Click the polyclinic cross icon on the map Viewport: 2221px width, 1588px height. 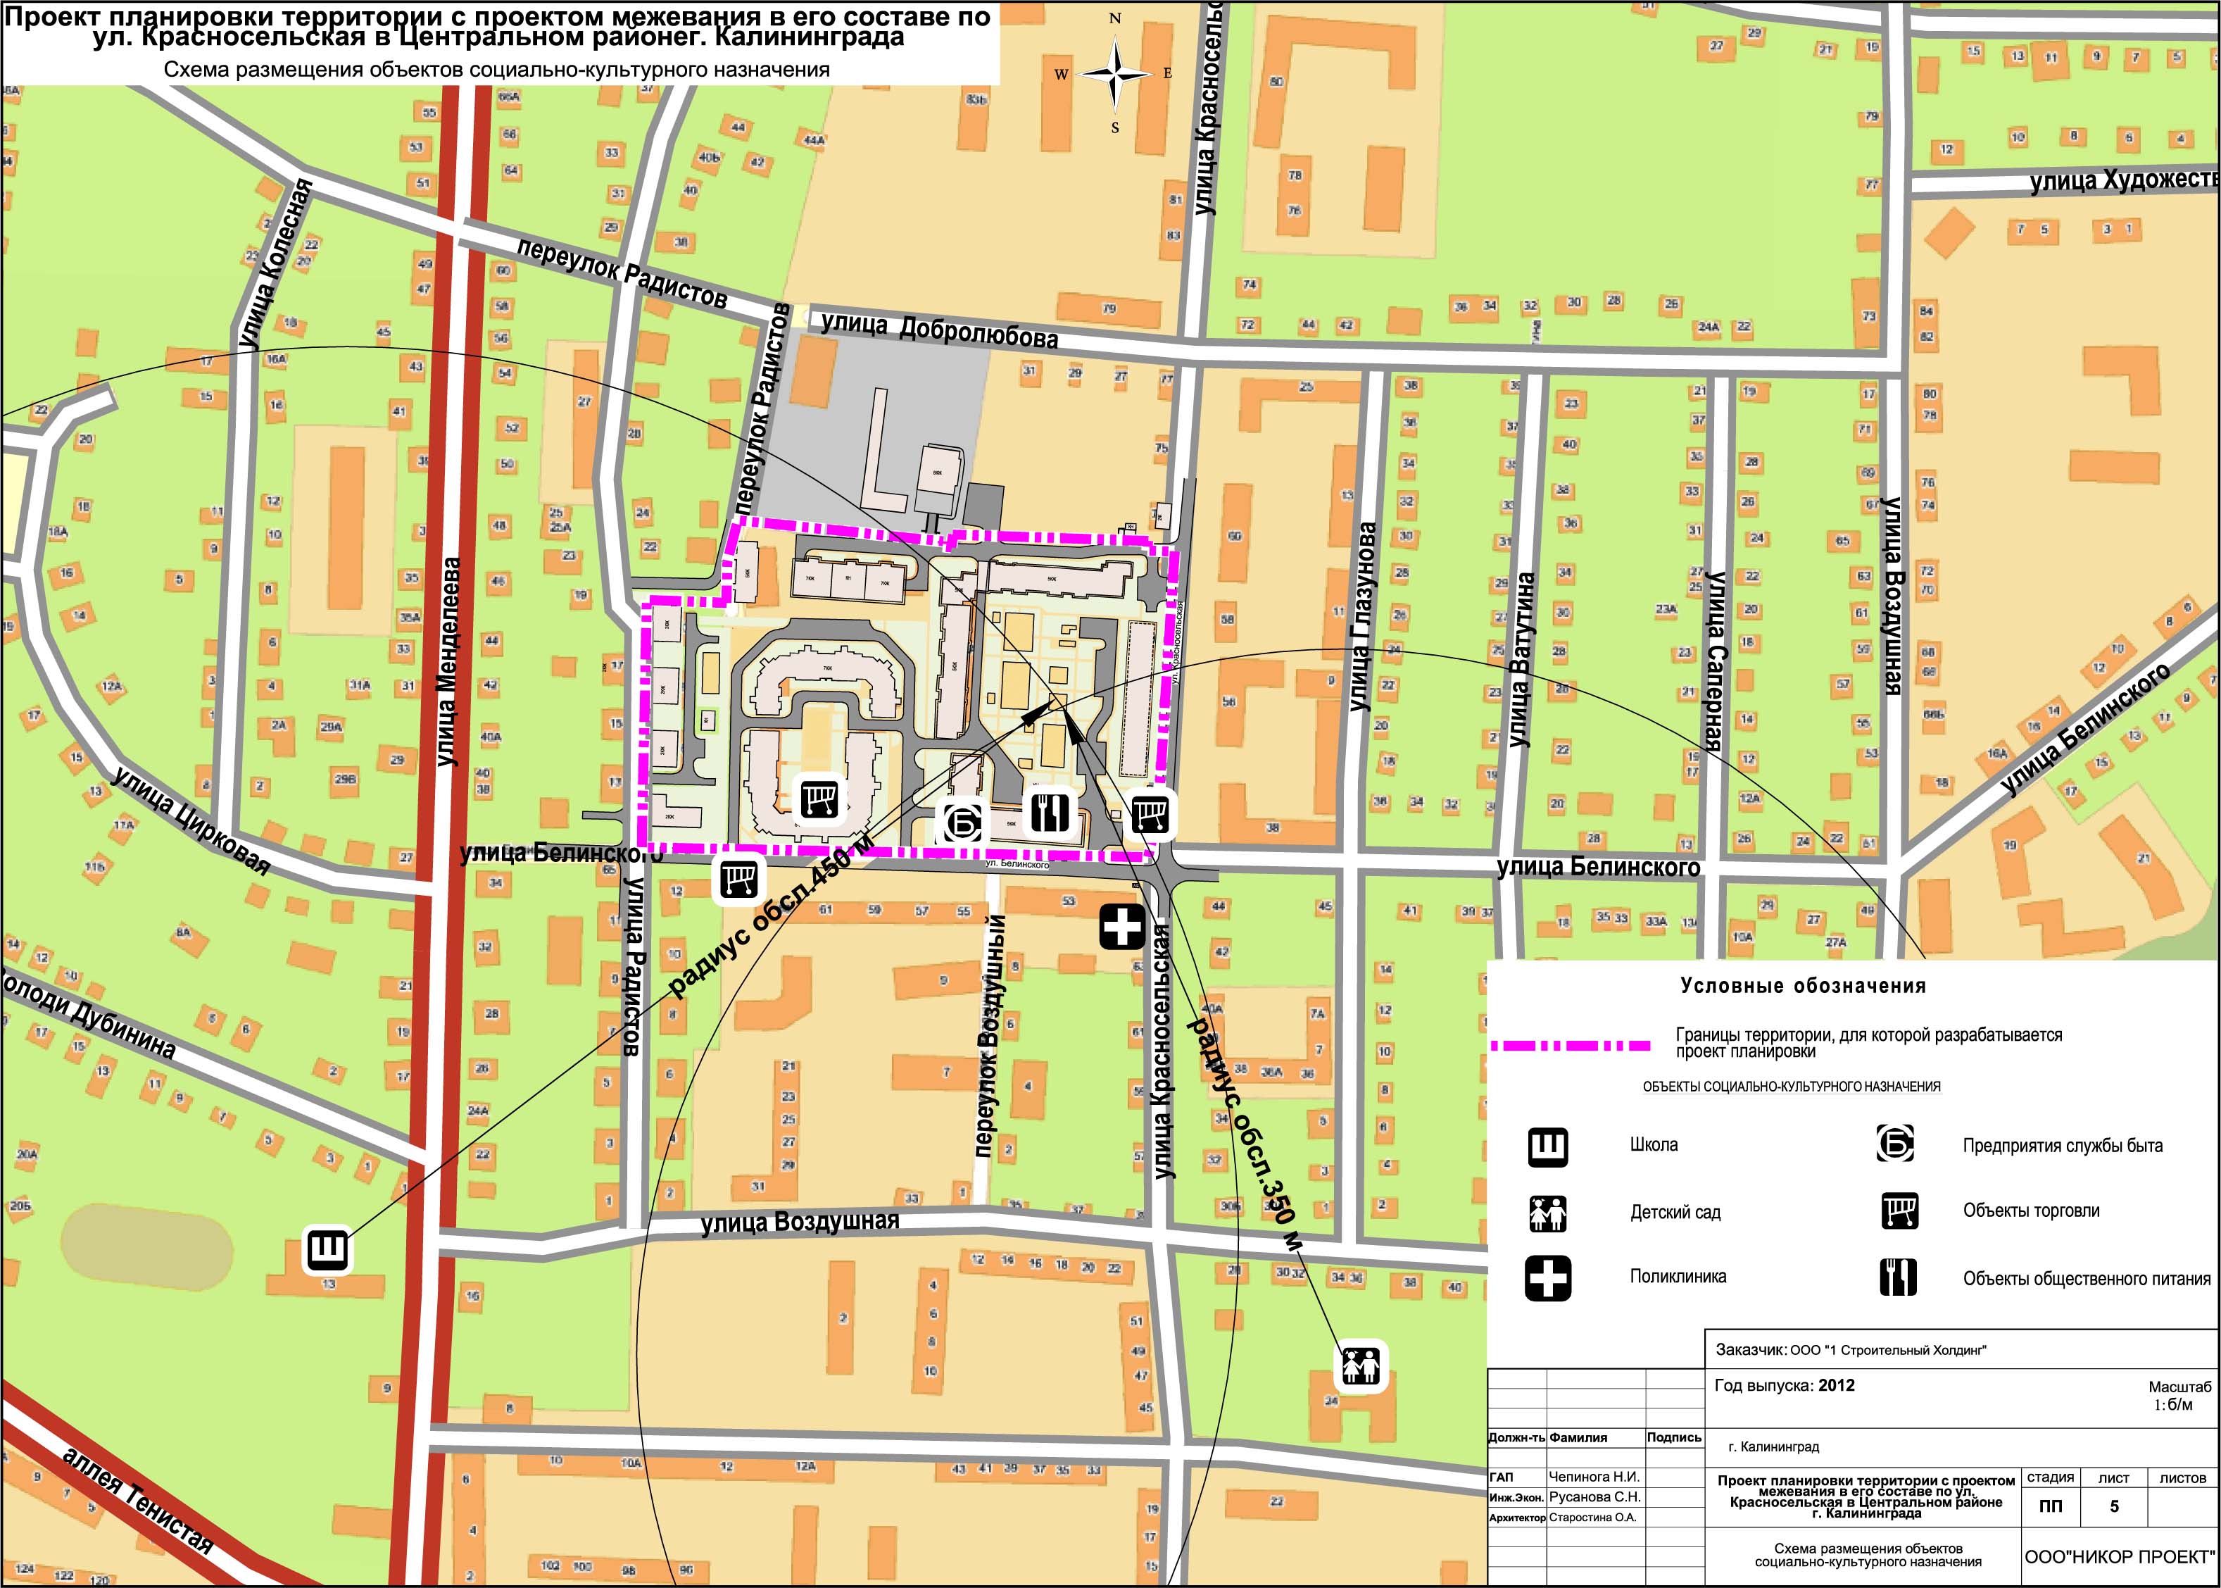(1122, 926)
